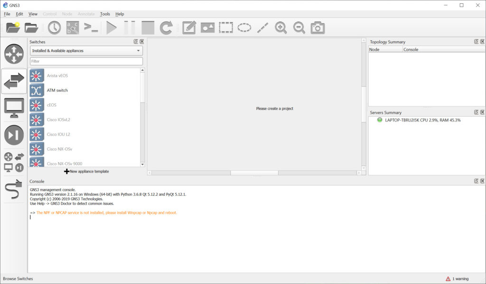Screen dimensions: 486x284
Task: Click the Console column header
Action: click(444, 50)
